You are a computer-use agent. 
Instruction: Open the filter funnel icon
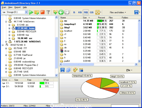pyautogui.click(x=48, y=12)
